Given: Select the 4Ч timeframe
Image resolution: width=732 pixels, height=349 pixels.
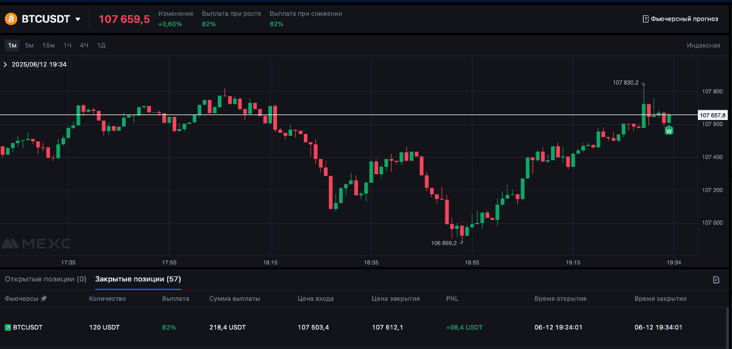Looking at the screenshot, I should [x=84, y=45].
